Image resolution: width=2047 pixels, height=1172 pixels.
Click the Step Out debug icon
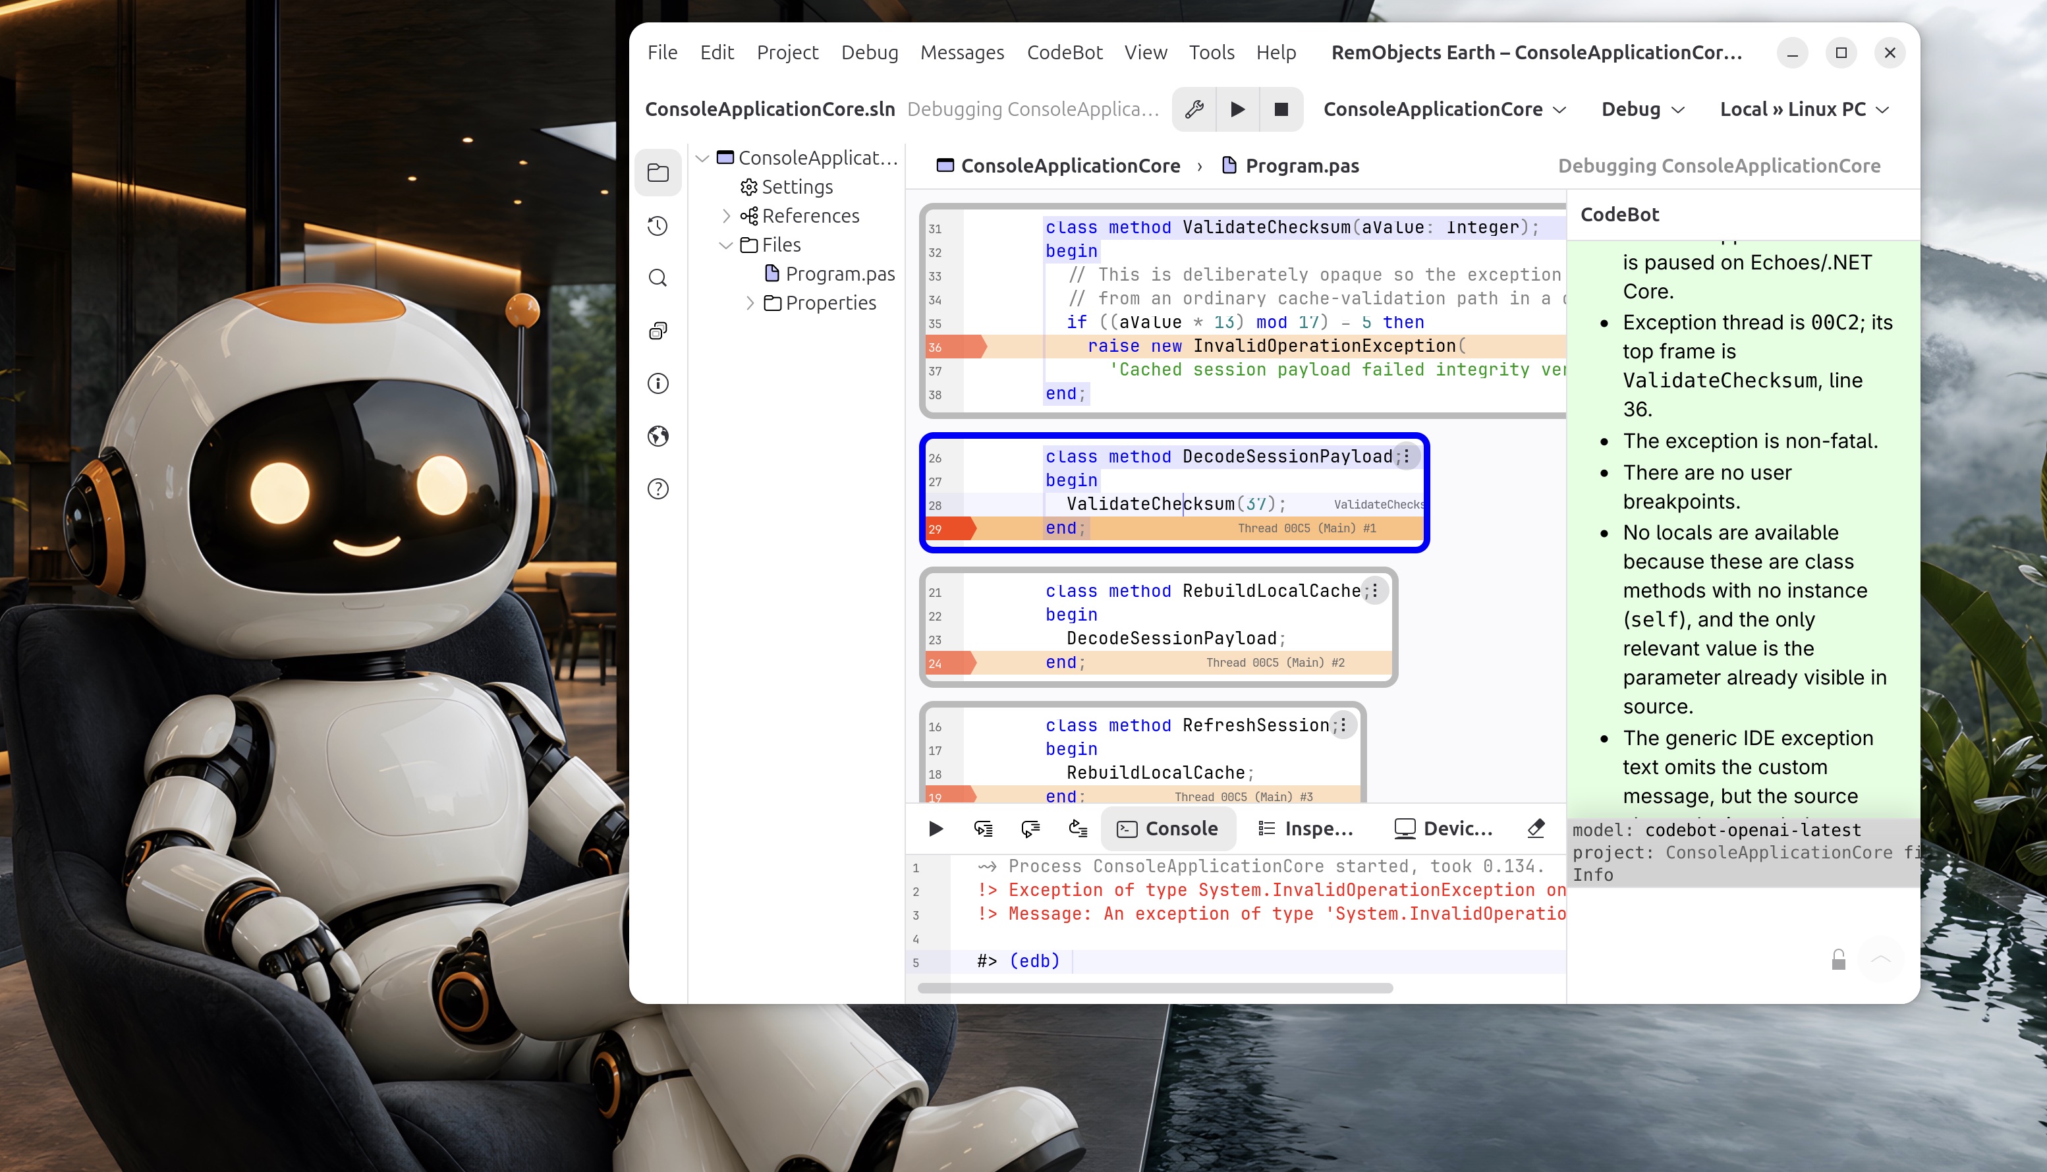[x=1078, y=828]
